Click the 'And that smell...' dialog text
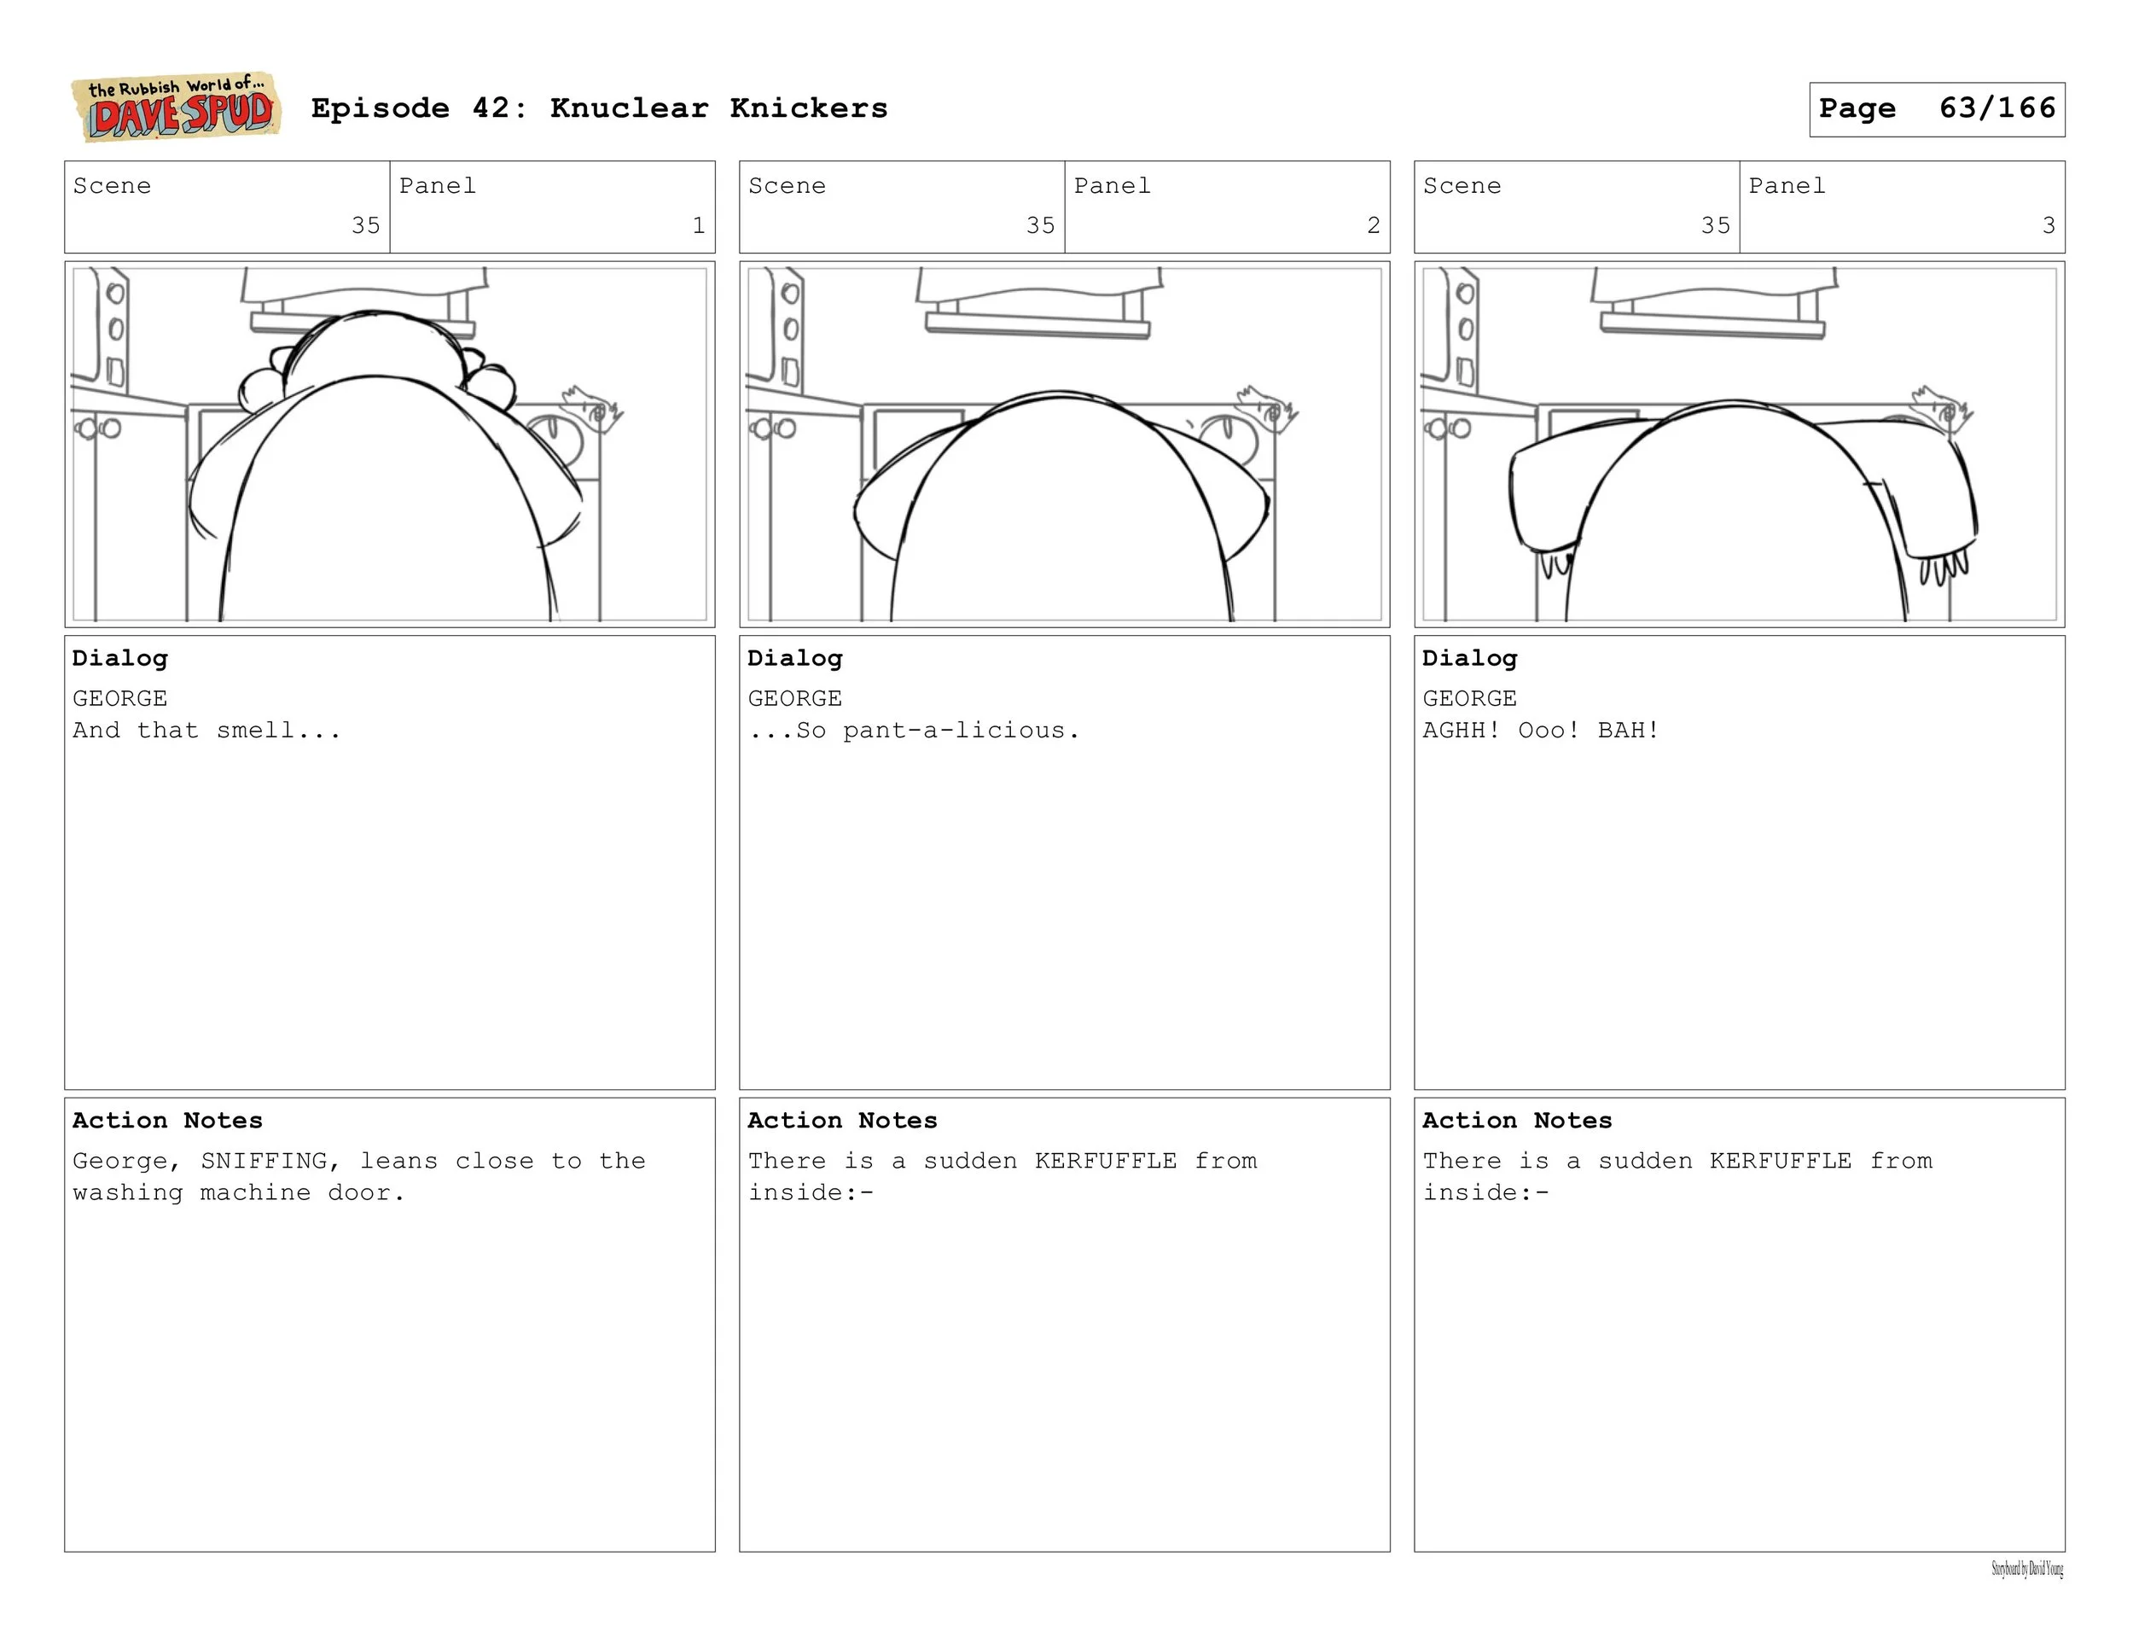 [206, 731]
